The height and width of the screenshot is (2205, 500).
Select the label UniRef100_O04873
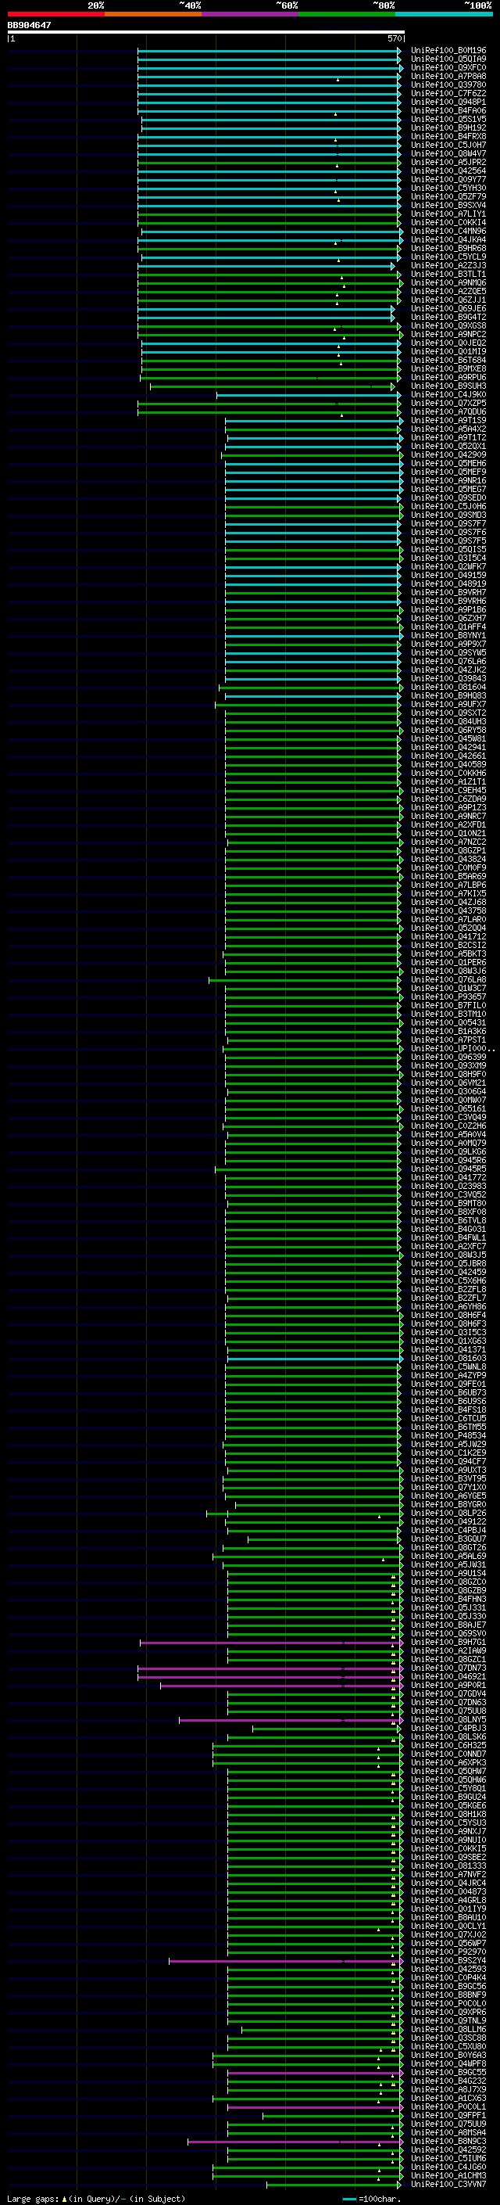448,1891
